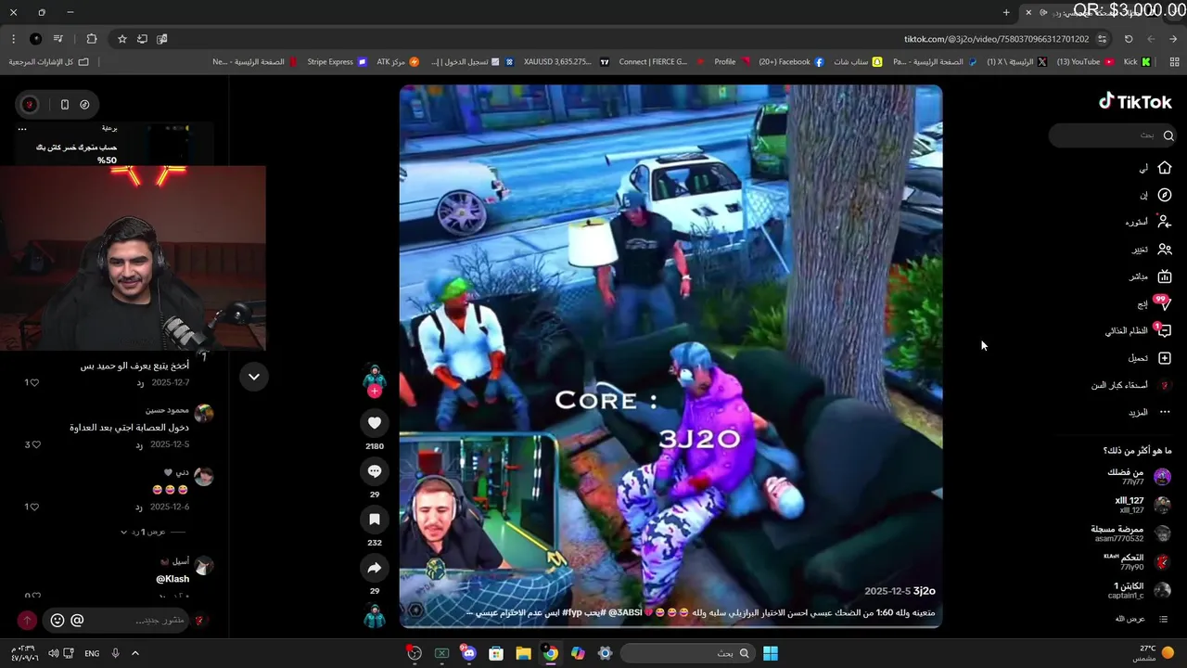This screenshot has width=1187, height=668.
Task: Like the TikTok video with 2180 likes
Action: click(x=375, y=423)
